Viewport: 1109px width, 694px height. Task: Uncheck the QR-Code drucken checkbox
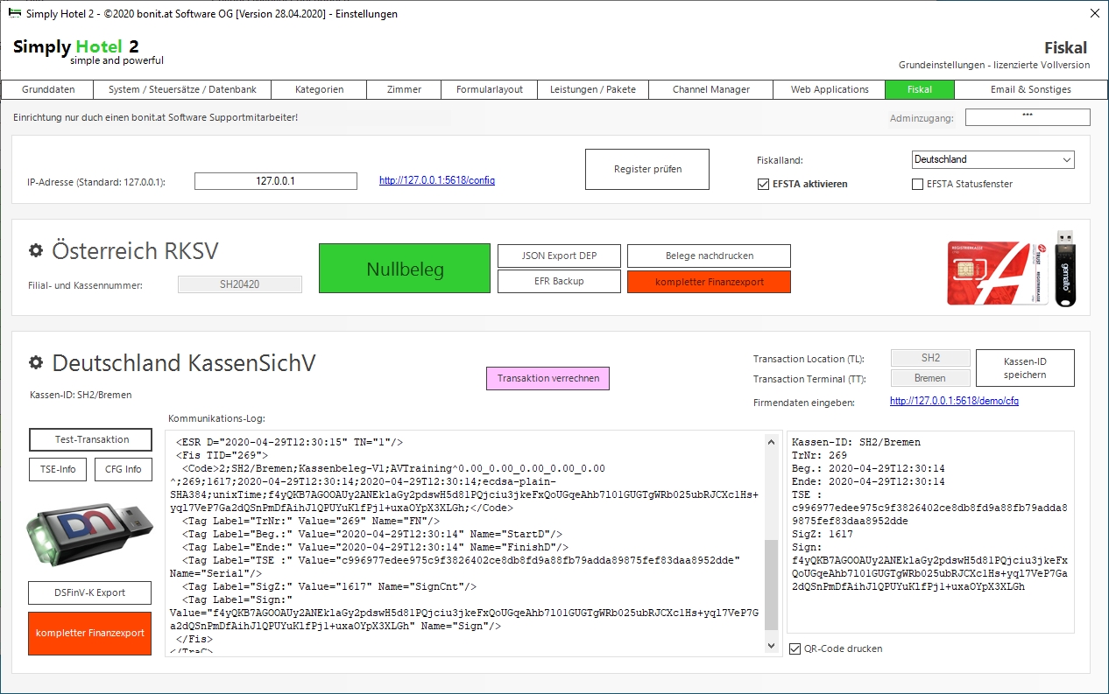coord(795,649)
